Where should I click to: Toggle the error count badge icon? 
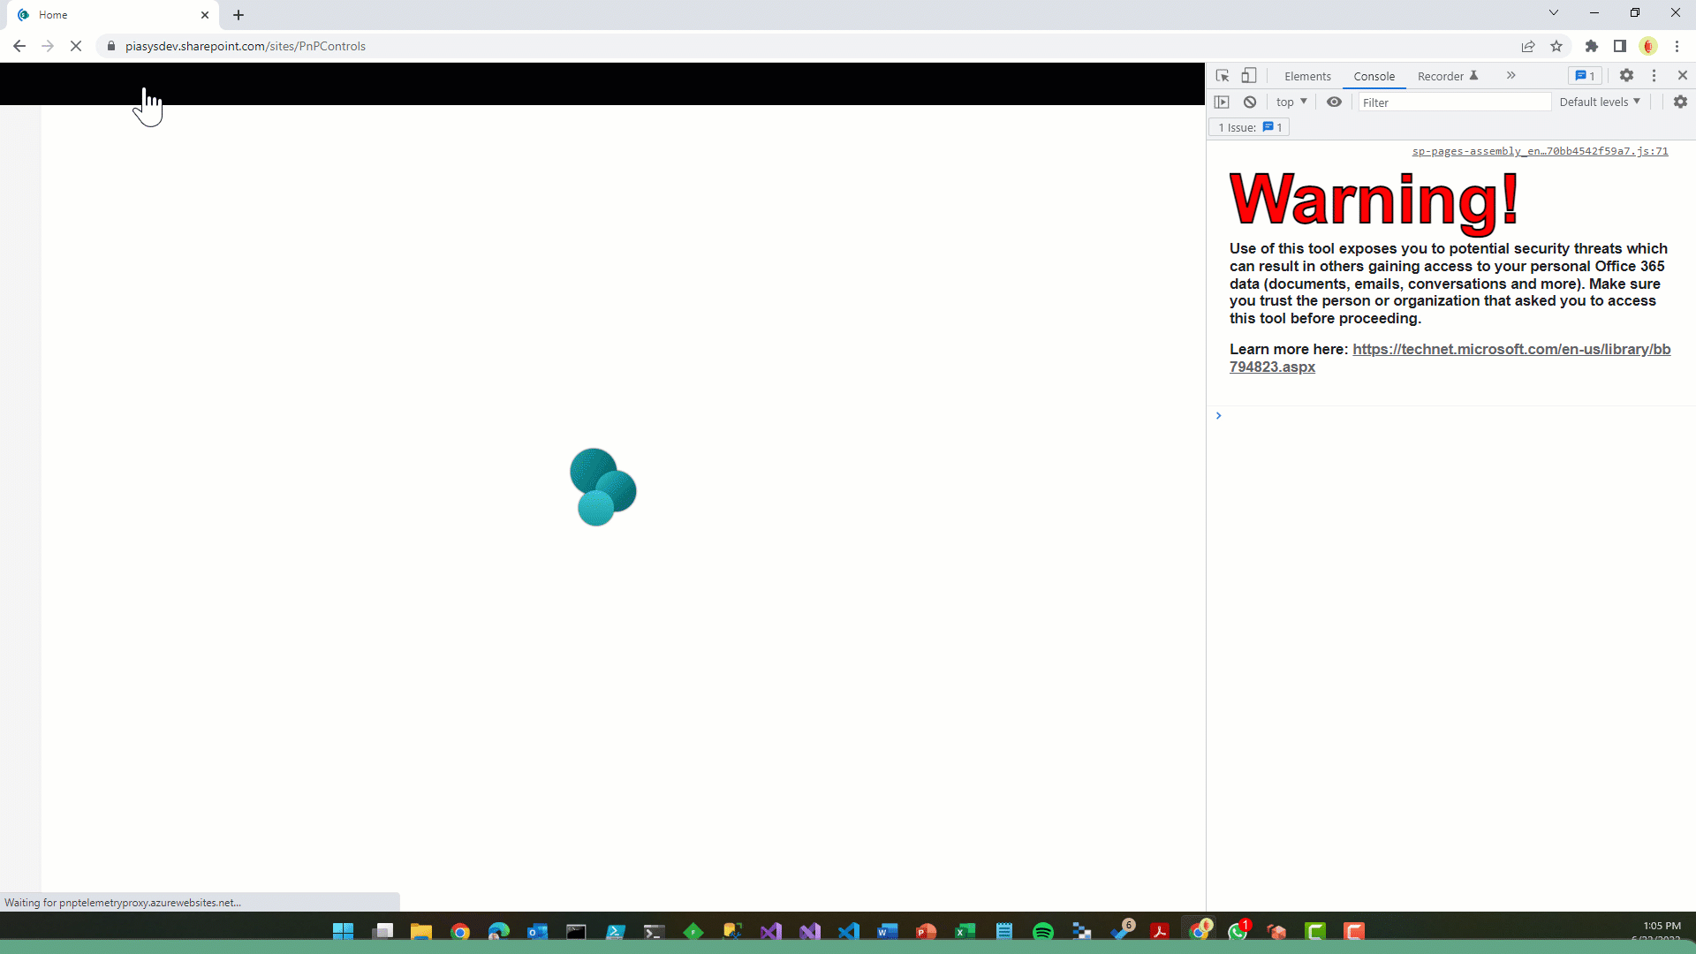[x=1586, y=76]
